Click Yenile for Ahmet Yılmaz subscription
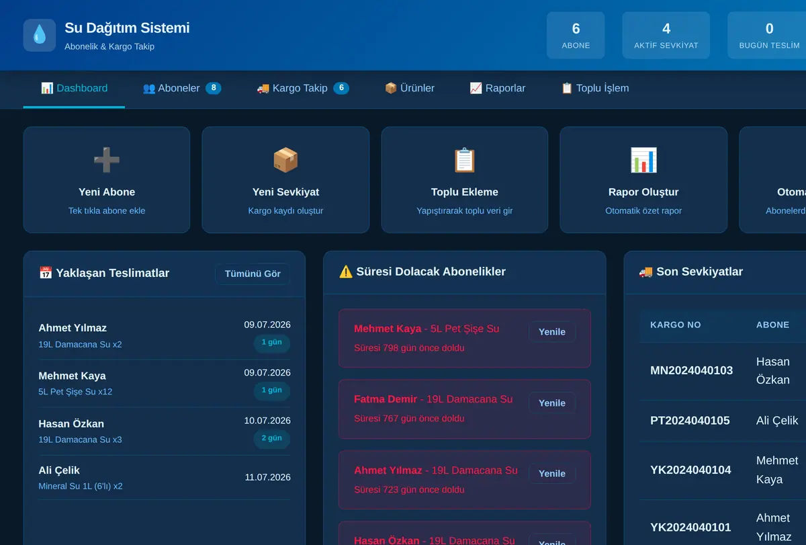 (x=552, y=474)
